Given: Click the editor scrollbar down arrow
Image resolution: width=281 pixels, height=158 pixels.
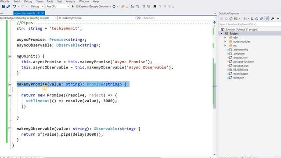Looking at the screenshot, I should 215,154.
